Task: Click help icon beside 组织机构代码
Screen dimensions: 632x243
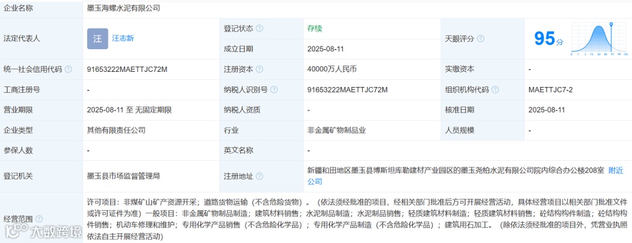Action: [x=495, y=90]
